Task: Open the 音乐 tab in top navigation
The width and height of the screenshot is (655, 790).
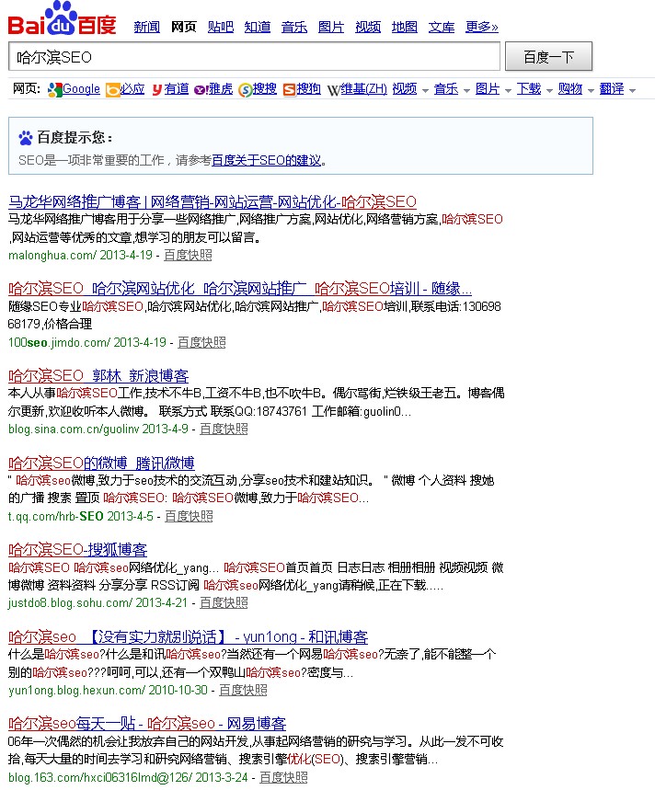Action: click(x=294, y=27)
